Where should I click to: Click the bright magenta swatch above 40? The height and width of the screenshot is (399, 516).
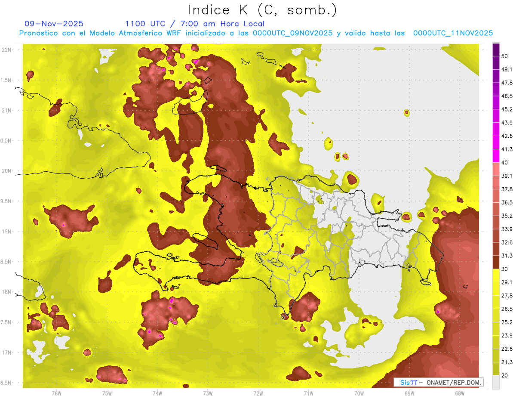tap(496, 155)
